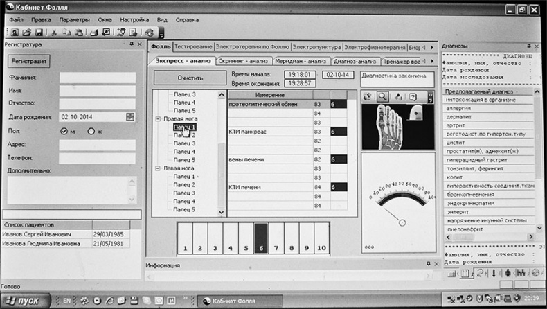
Task: Collapse the Левая нога tree node
Action: (156, 168)
